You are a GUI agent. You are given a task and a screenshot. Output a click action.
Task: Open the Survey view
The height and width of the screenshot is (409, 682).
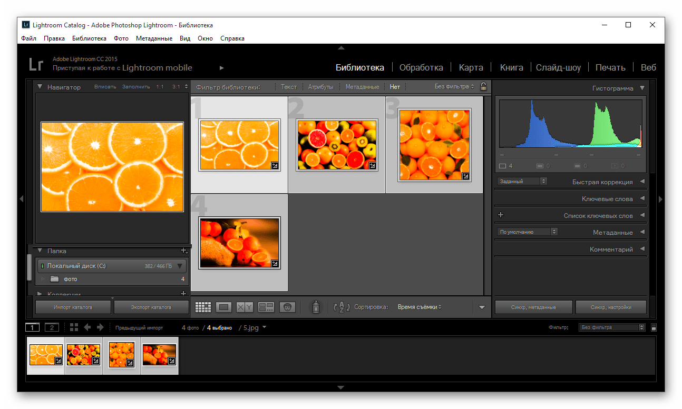(x=266, y=307)
